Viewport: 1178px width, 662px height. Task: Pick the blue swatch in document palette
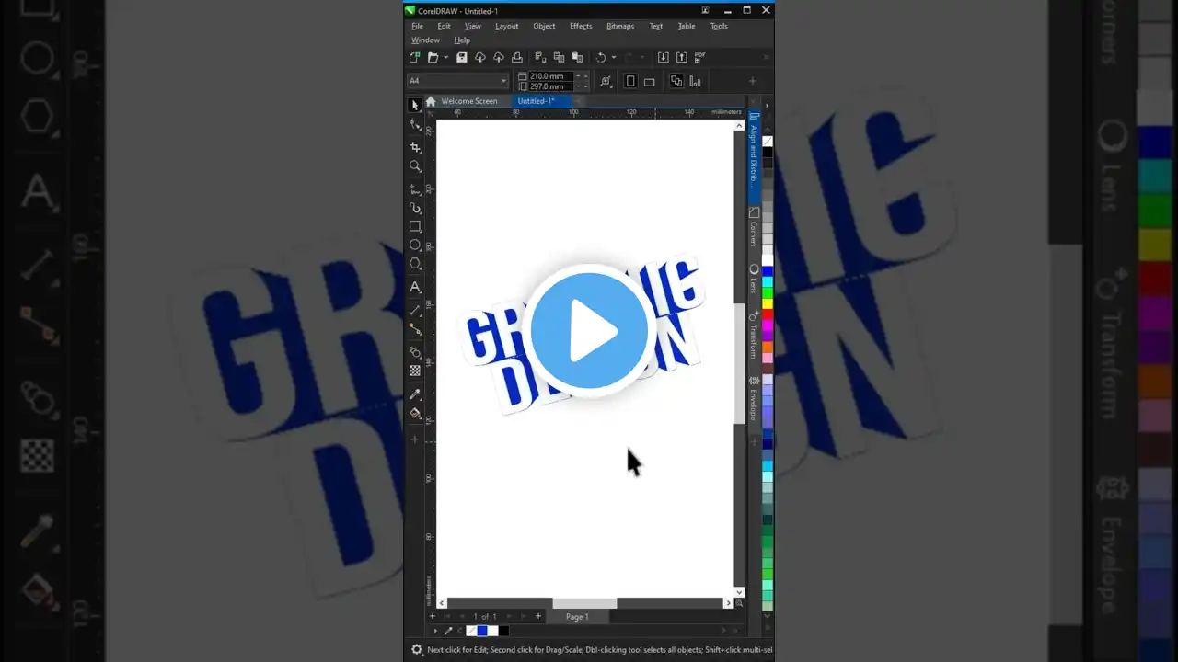481,631
